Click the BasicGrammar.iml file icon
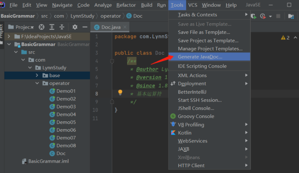Viewport: 299px width, 173px height. point(24,161)
